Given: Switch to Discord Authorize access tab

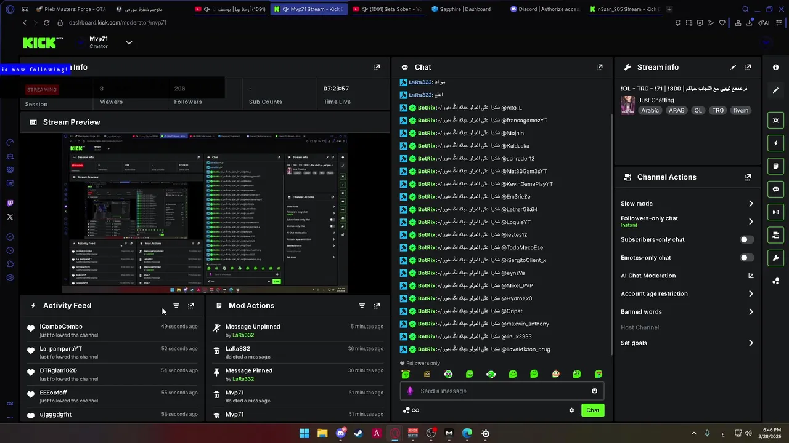Looking at the screenshot, I should pos(544,9).
